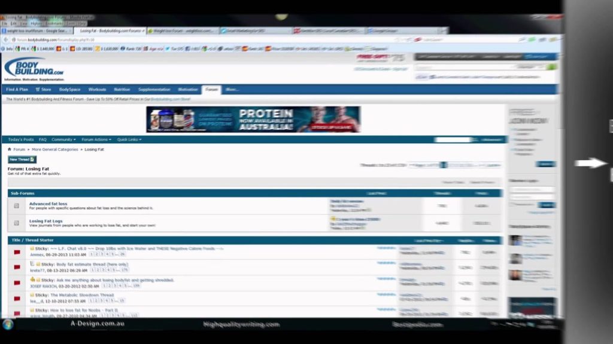Click the browser address bar

pyautogui.click(x=204, y=40)
